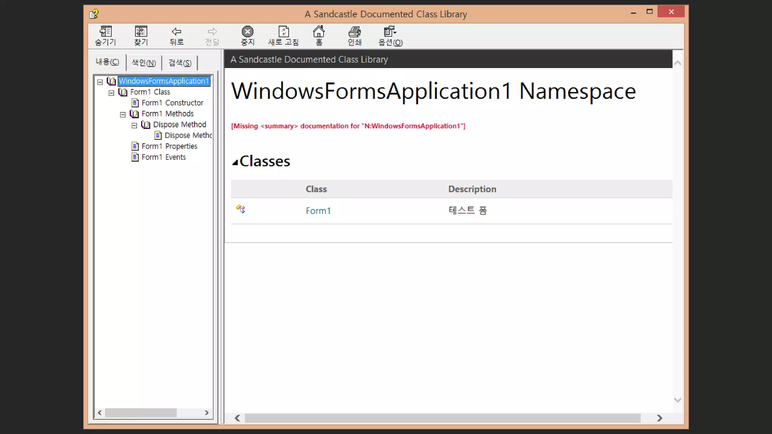Click the content pane horizontal scrollbar

442,418
